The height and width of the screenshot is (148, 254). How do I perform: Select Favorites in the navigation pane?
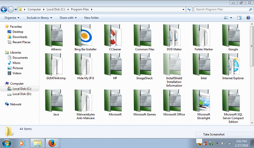click(x=16, y=26)
